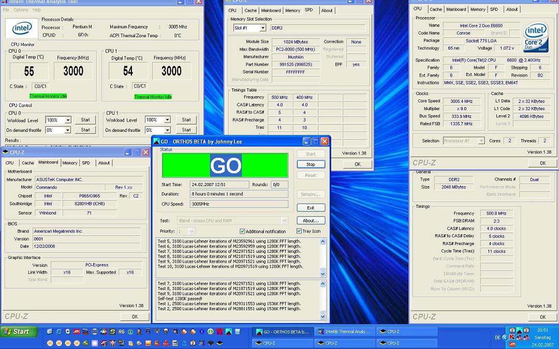The width and height of the screenshot is (559, 349).
Task: Select About tab in SPD CPU-Z window
Action: pos(327,10)
